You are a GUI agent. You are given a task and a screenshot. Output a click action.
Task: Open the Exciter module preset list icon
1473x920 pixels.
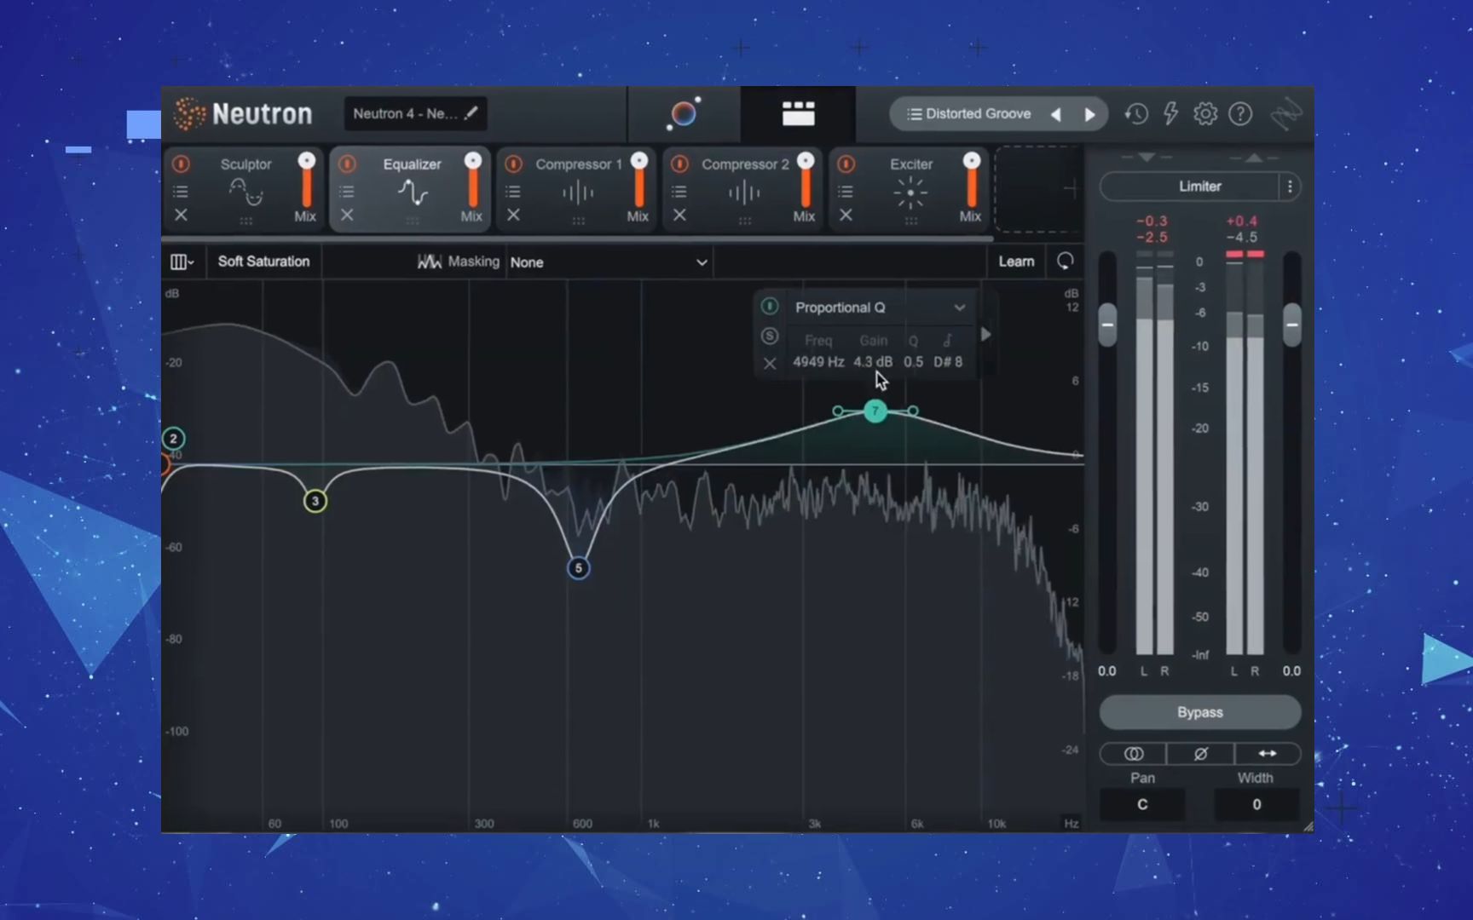click(846, 191)
